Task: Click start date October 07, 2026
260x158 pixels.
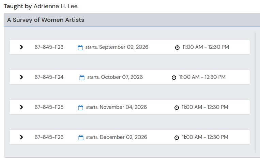Action: tap(122, 77)
